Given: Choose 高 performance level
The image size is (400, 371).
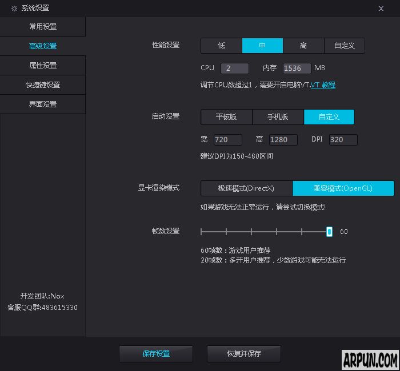Looking at the screenshot, I should tap(303, 46).
